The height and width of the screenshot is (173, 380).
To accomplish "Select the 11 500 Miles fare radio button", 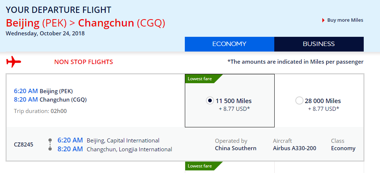I will (210, 100).
